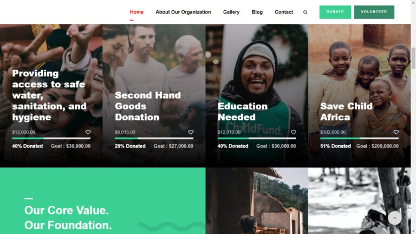Click the black-and-white tree photo thumbnail

pos(359,200)
